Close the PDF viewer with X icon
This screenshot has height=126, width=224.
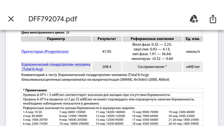[11, 19]
